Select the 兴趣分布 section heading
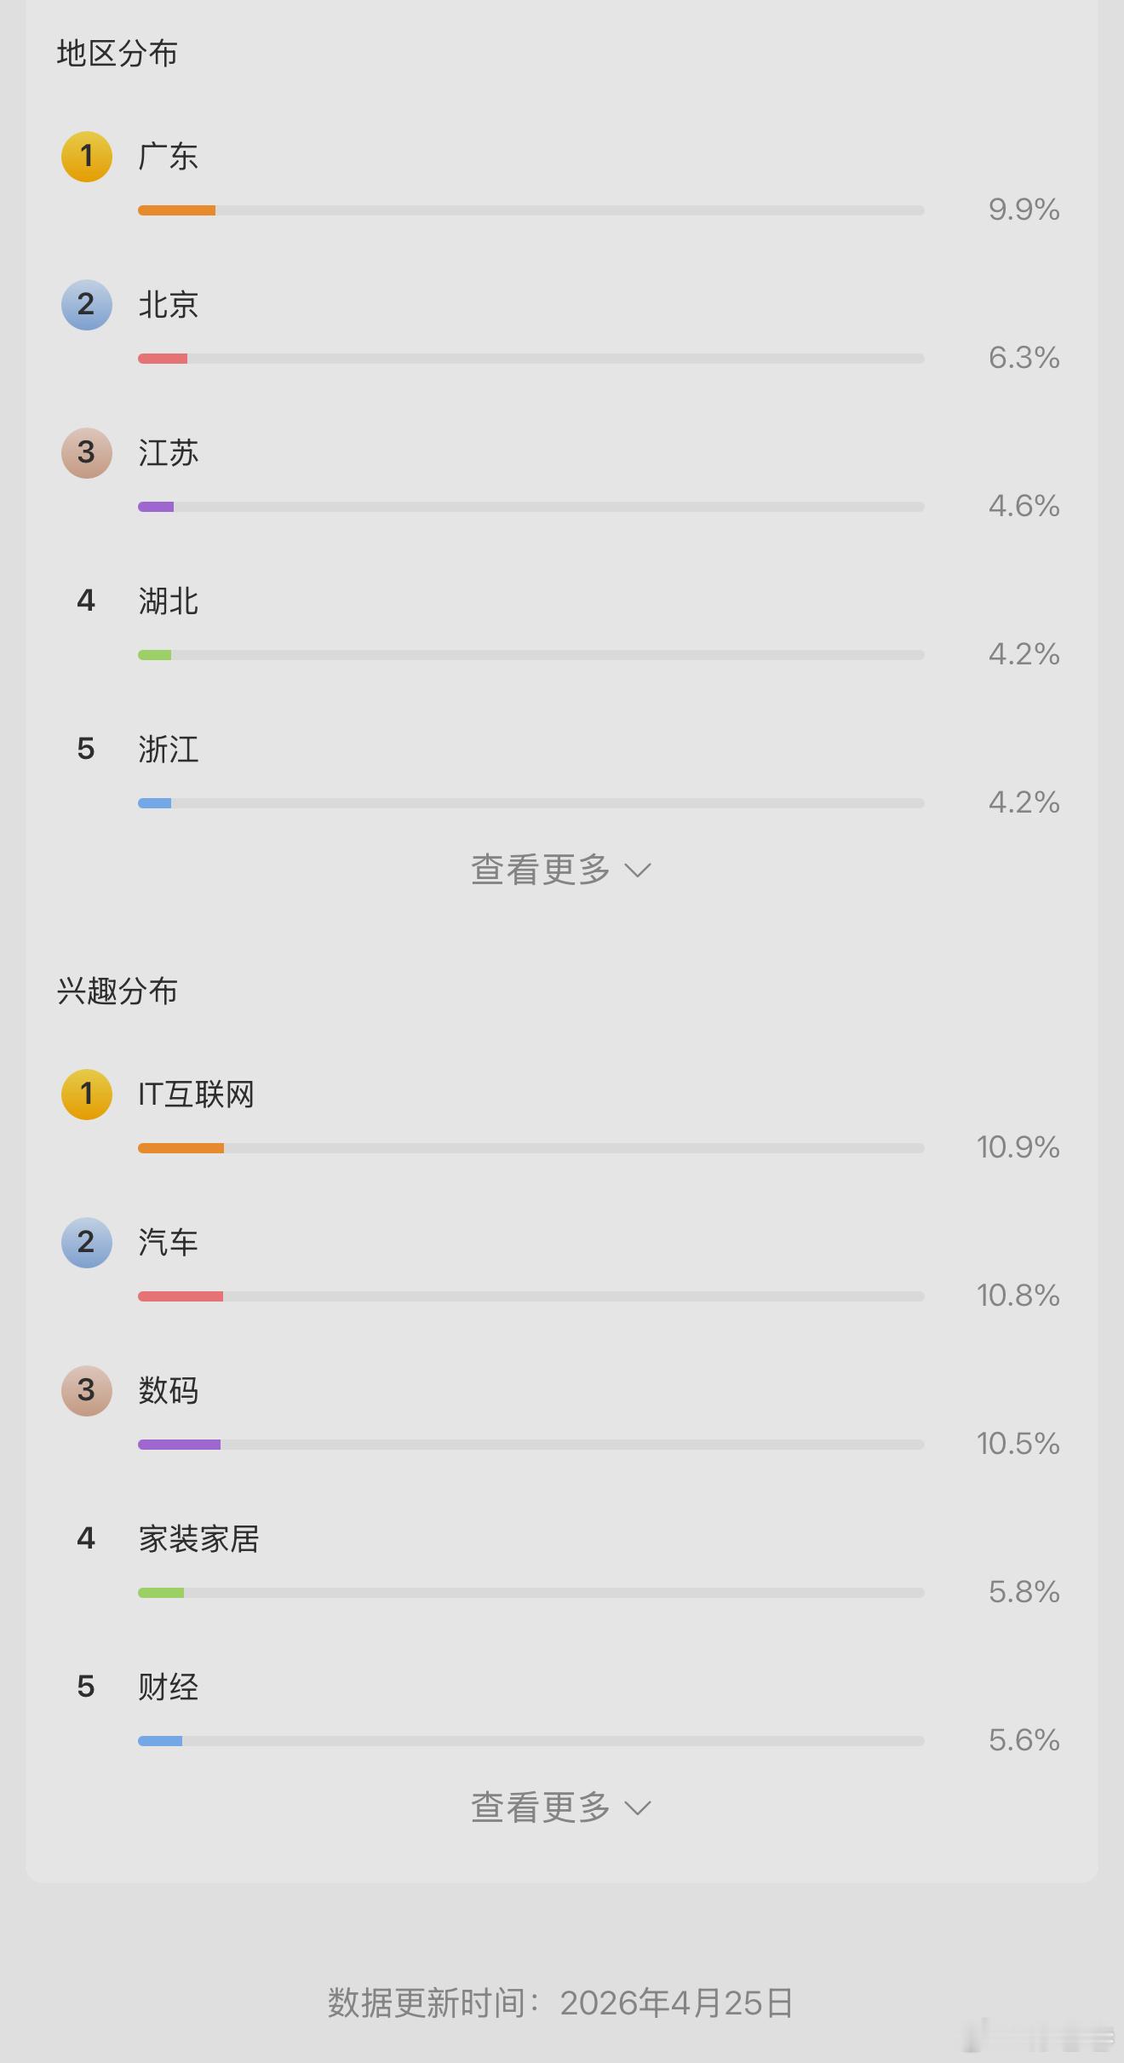The width and height of the screenshot is (1124, 2063). (118, 991)
